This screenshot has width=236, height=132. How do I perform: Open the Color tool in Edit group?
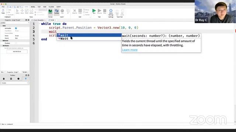(x=80, y=11)
